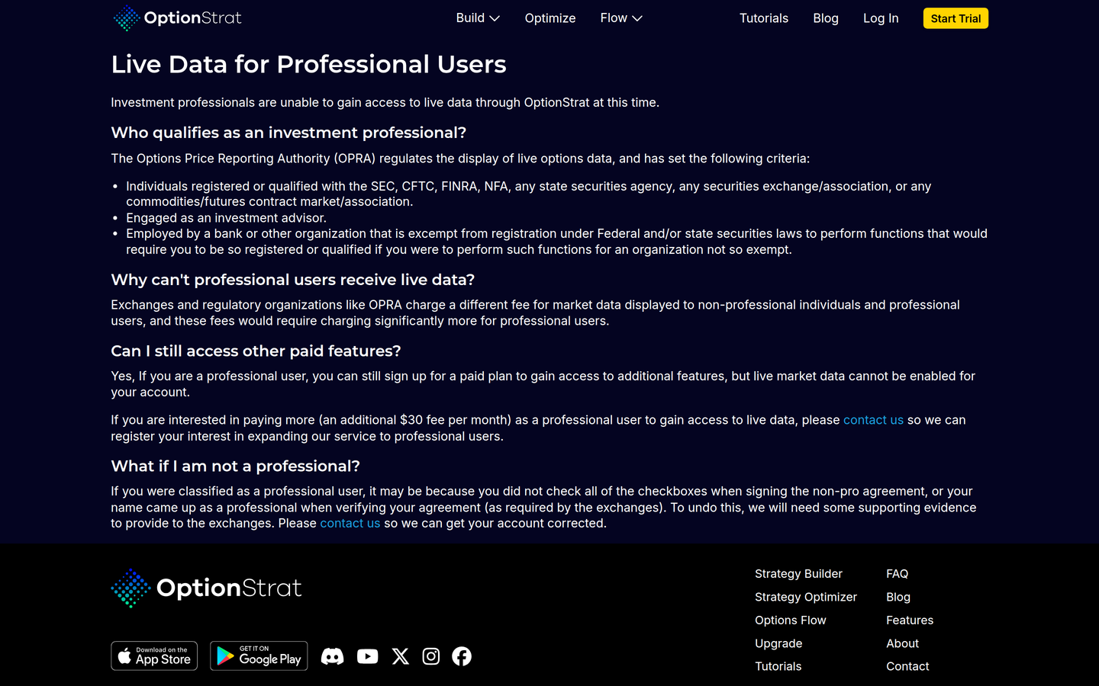Go to Tutorials in top navigation
Screen dimensions: 1099x686
[764, 18]
